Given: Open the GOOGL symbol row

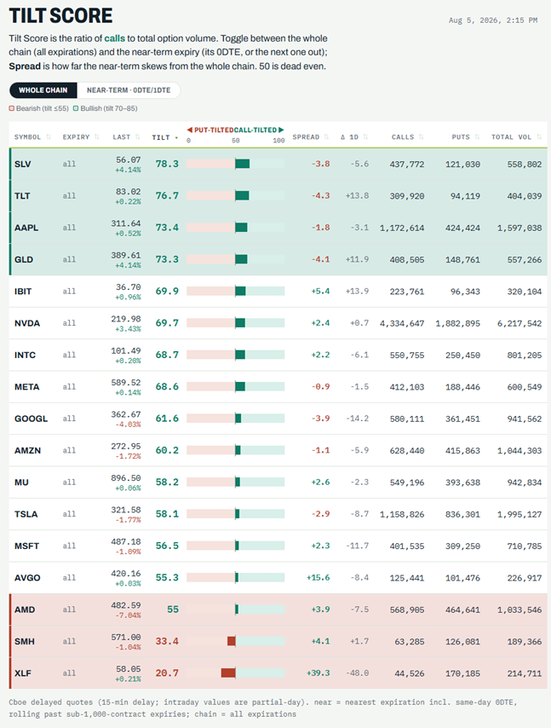Looking at the screenshot, I should tap(278, 419).
